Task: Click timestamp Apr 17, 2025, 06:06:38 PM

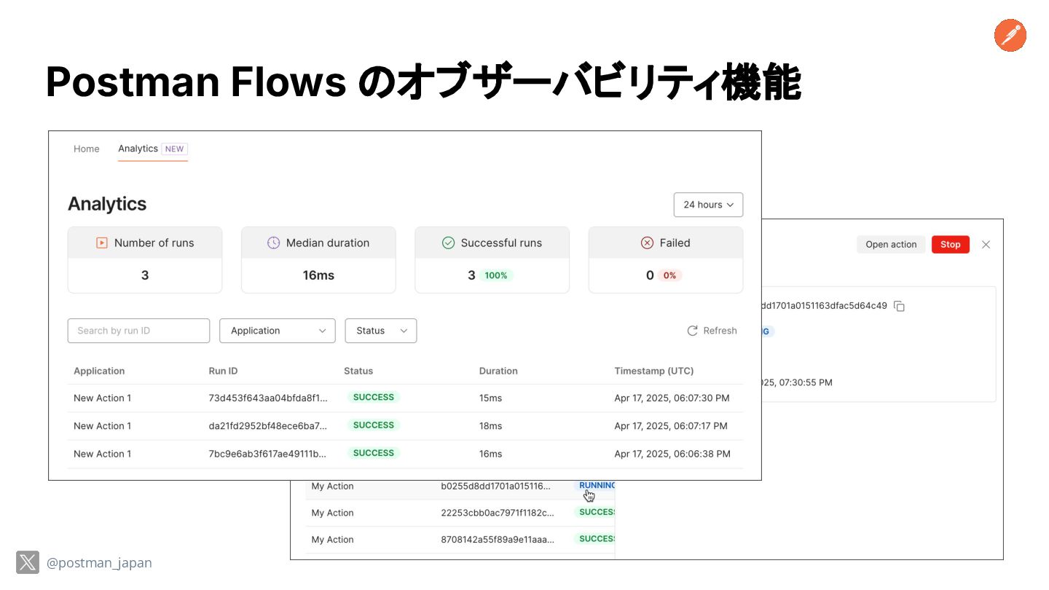Action: click(672, 453)
